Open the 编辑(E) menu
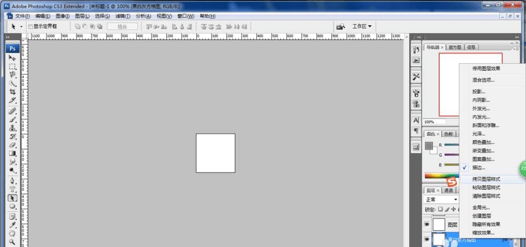526x247 pixels. pyautogui.click(x=43, y=16)
